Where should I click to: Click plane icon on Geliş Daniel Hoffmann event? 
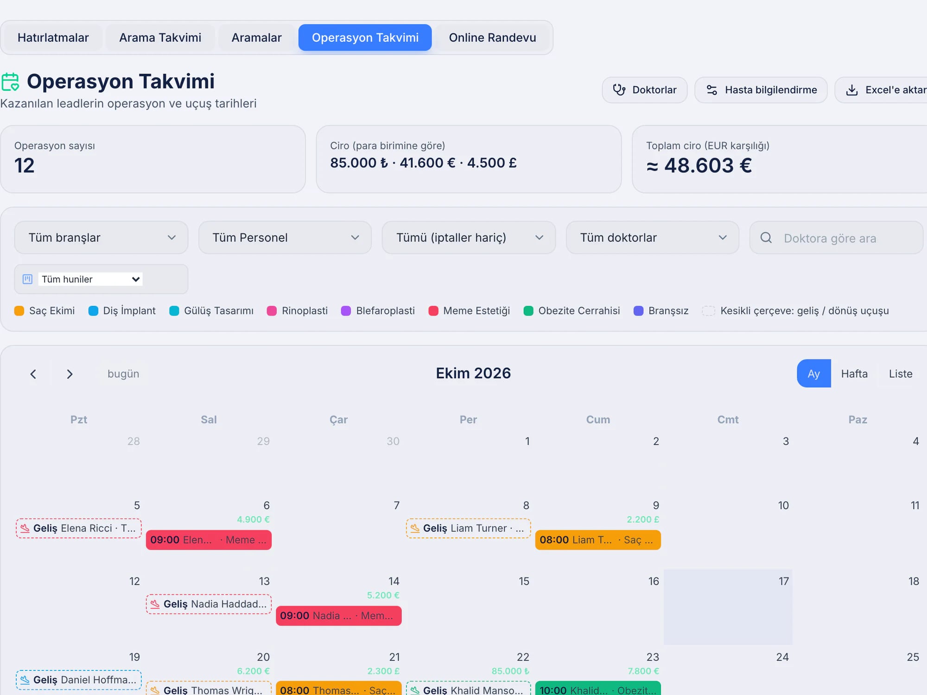pyautogui.click(x=25, y=680)
